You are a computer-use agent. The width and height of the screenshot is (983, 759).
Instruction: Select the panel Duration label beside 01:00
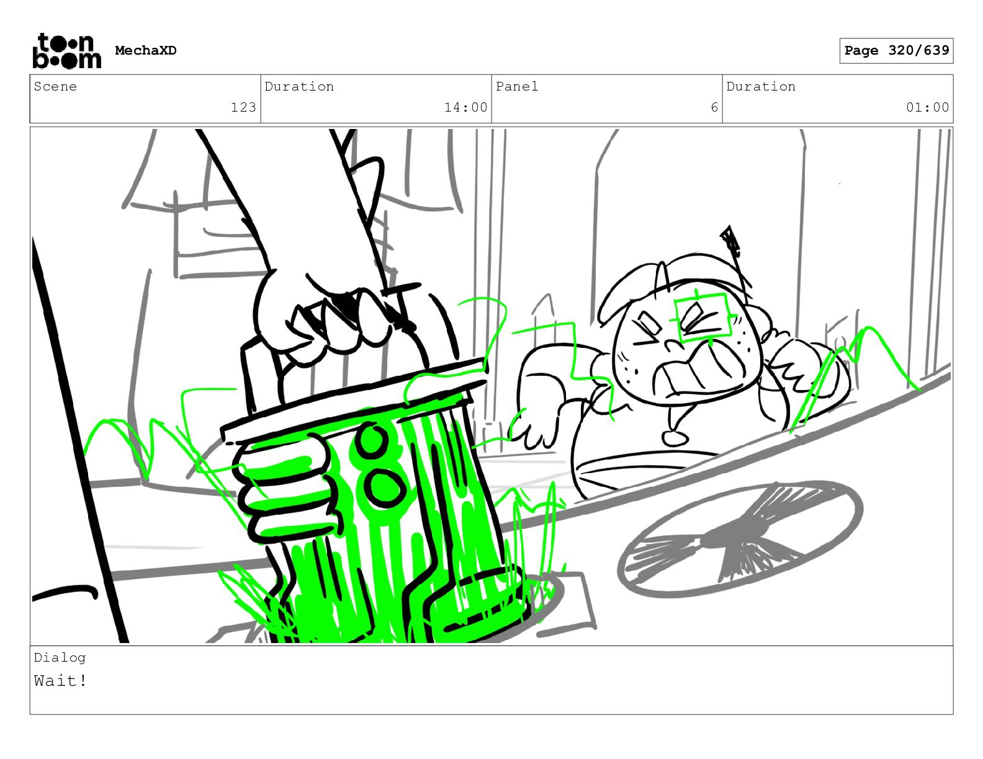point(761,87)
